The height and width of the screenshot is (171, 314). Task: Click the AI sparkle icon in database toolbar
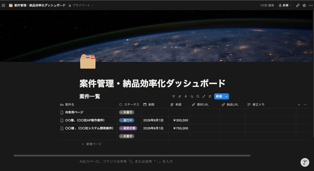tap(192, 96)
